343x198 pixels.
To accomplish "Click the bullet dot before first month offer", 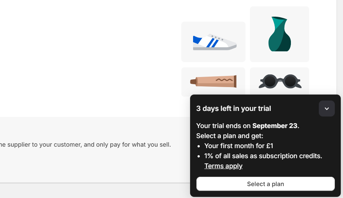I will pos(200,146).
